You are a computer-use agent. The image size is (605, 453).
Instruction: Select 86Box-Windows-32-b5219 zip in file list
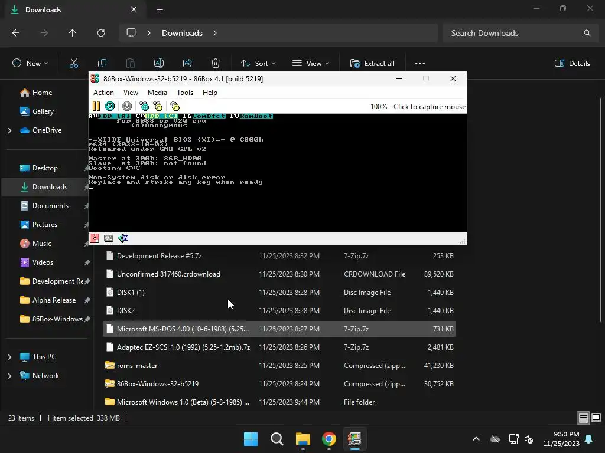279,383
